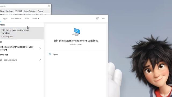172x97 pixels.
Task: Select Edit the system environment variables result
Action: point(22,33)
